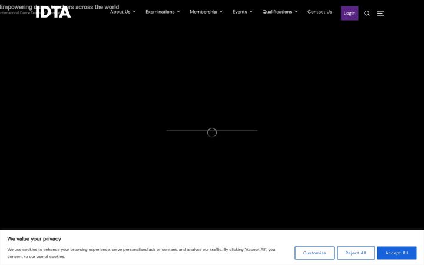Expand the Membership chevron

pyautogui.click(x=221, y=11)
